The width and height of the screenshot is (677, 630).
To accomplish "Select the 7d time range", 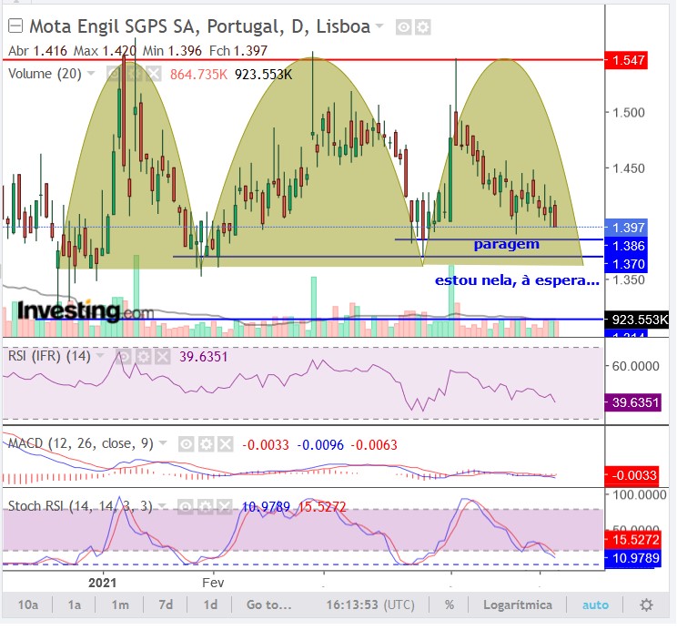I will point(166,605).
